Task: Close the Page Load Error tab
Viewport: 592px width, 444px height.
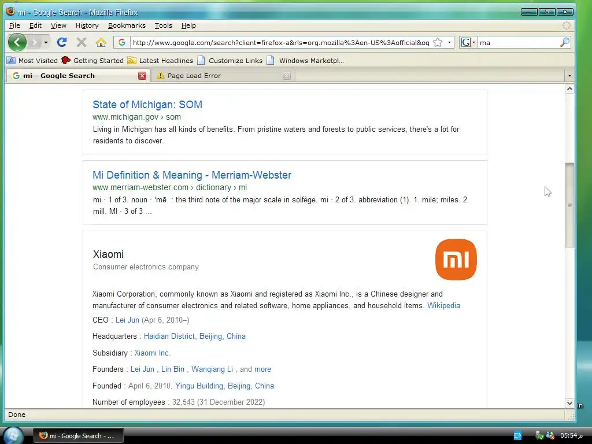Action: pyautogui.click(x=287, y=76)
